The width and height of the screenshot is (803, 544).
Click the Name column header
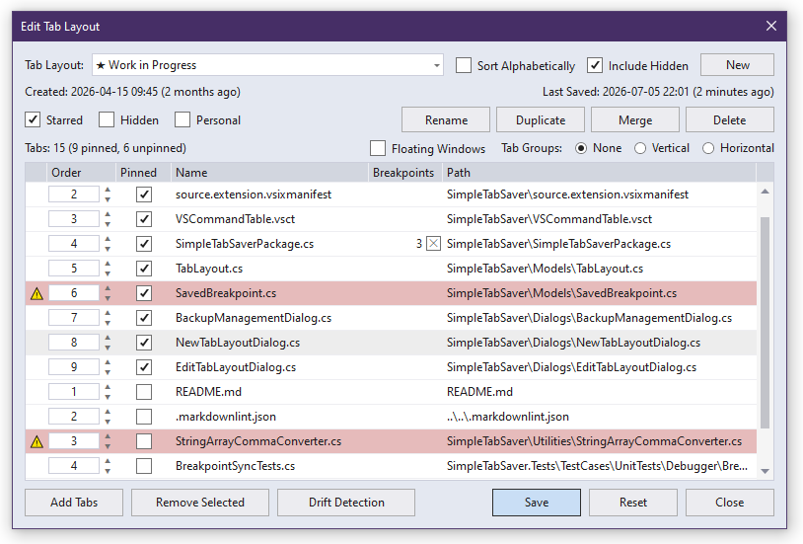269,173
